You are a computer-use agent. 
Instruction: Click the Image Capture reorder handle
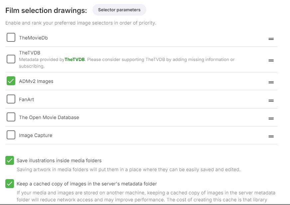(271, 136)
